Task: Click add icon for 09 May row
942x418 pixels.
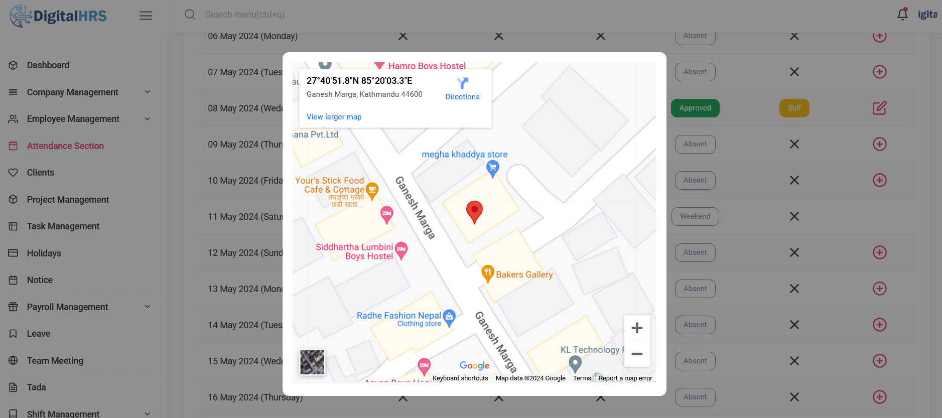Action: click(879, 144)
